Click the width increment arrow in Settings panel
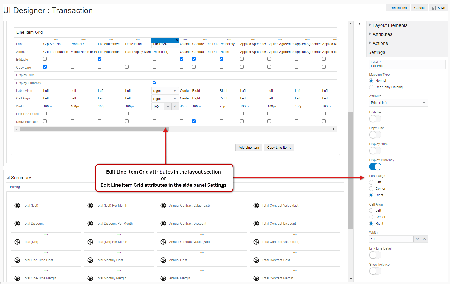 pyautogui.click(x=424, y=239)
